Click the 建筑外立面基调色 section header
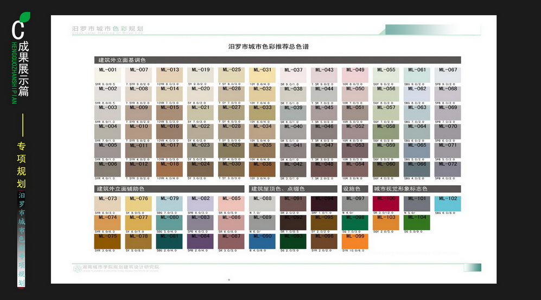 click(122, 60)
